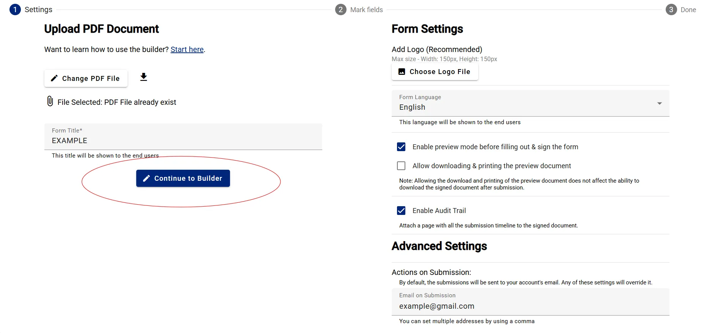The width and height of the screenshot is (712, 333).
Task: Click the step 1 circle icon
Action: (15, 9)
